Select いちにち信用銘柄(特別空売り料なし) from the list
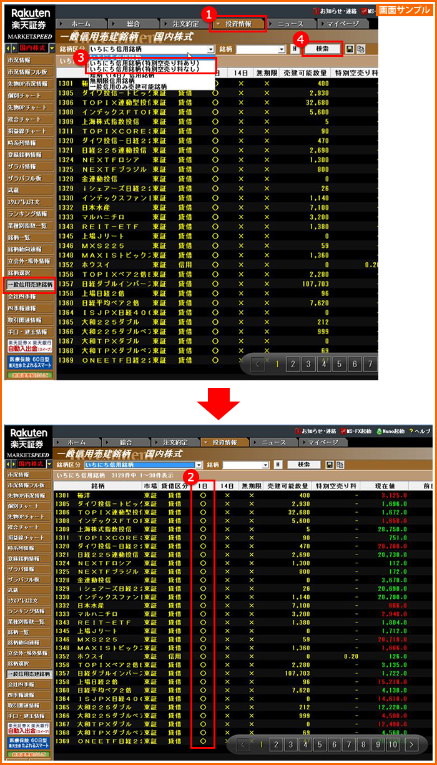The width and height of the screenshot is (437, 765). (x=144, y=69)
